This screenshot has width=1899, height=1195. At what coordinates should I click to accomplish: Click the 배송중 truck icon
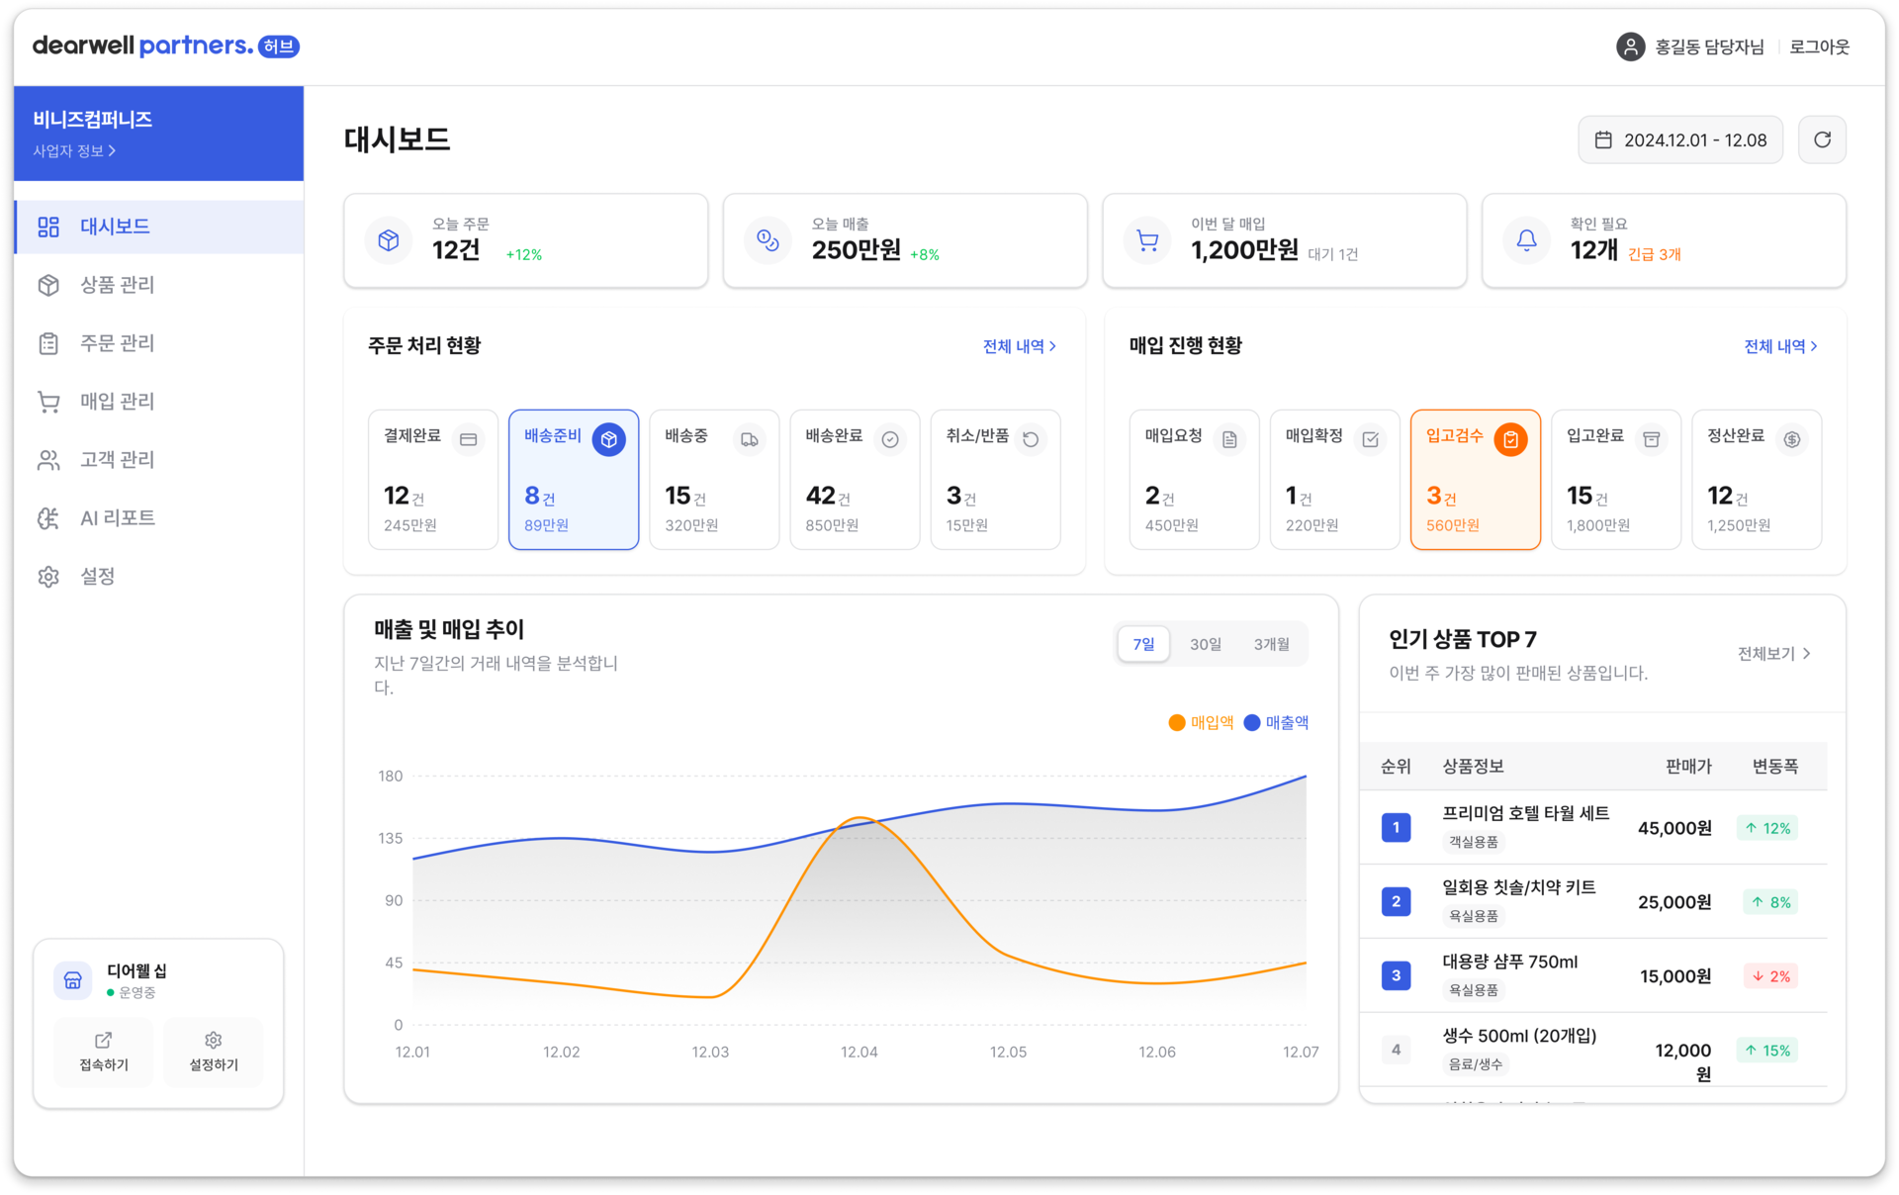[x=750, y=439]
